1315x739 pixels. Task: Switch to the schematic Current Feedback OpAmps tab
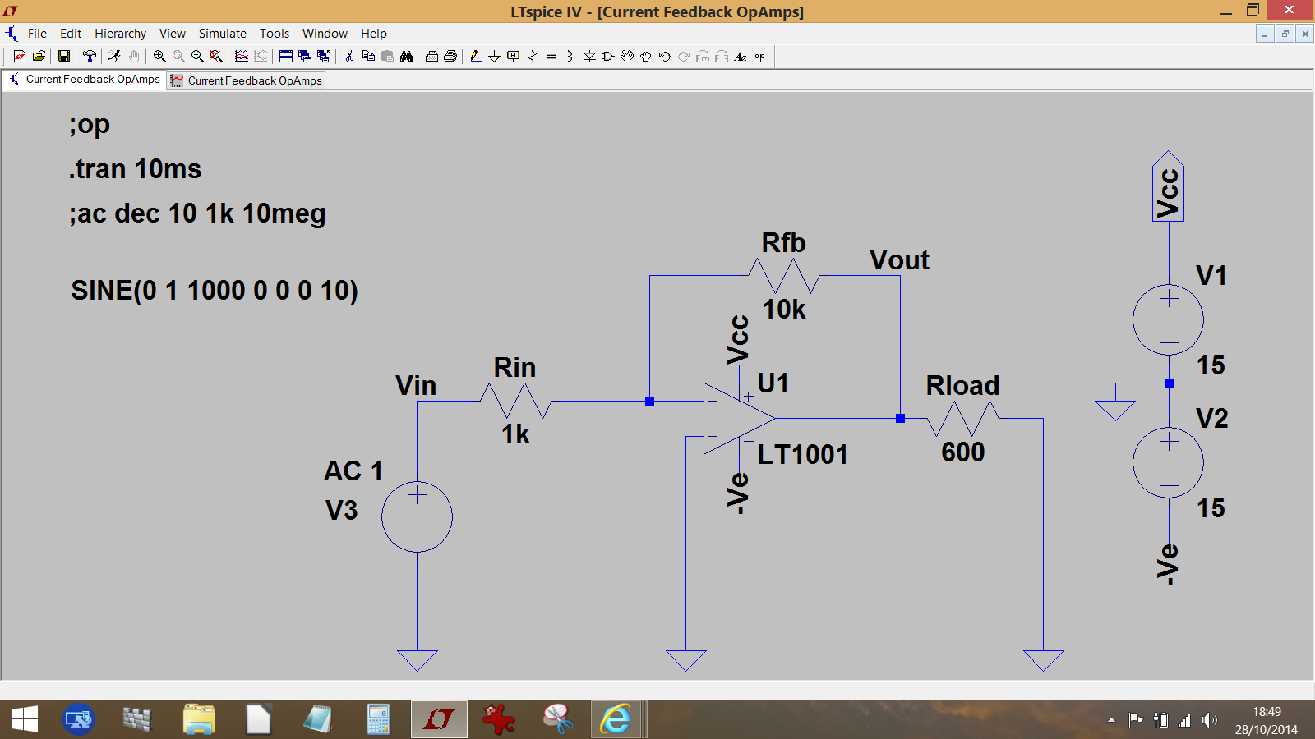click(85, 80)
